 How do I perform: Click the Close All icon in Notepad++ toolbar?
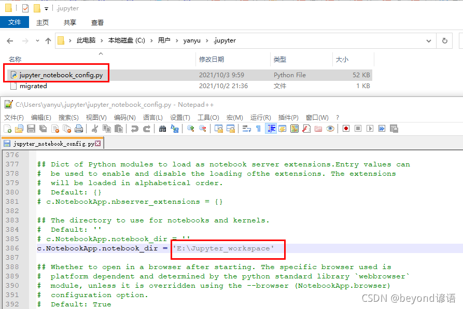click(x=67, y=129)
